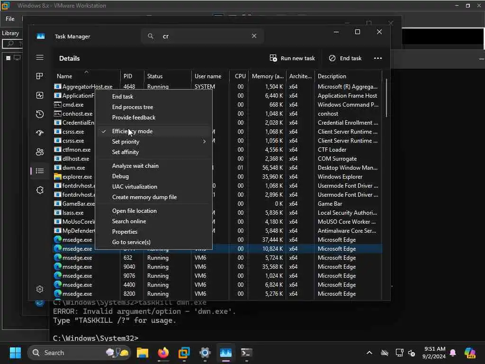Open Settings gear app on taskbar
The image size is (485, 364).
pos(205,353)
